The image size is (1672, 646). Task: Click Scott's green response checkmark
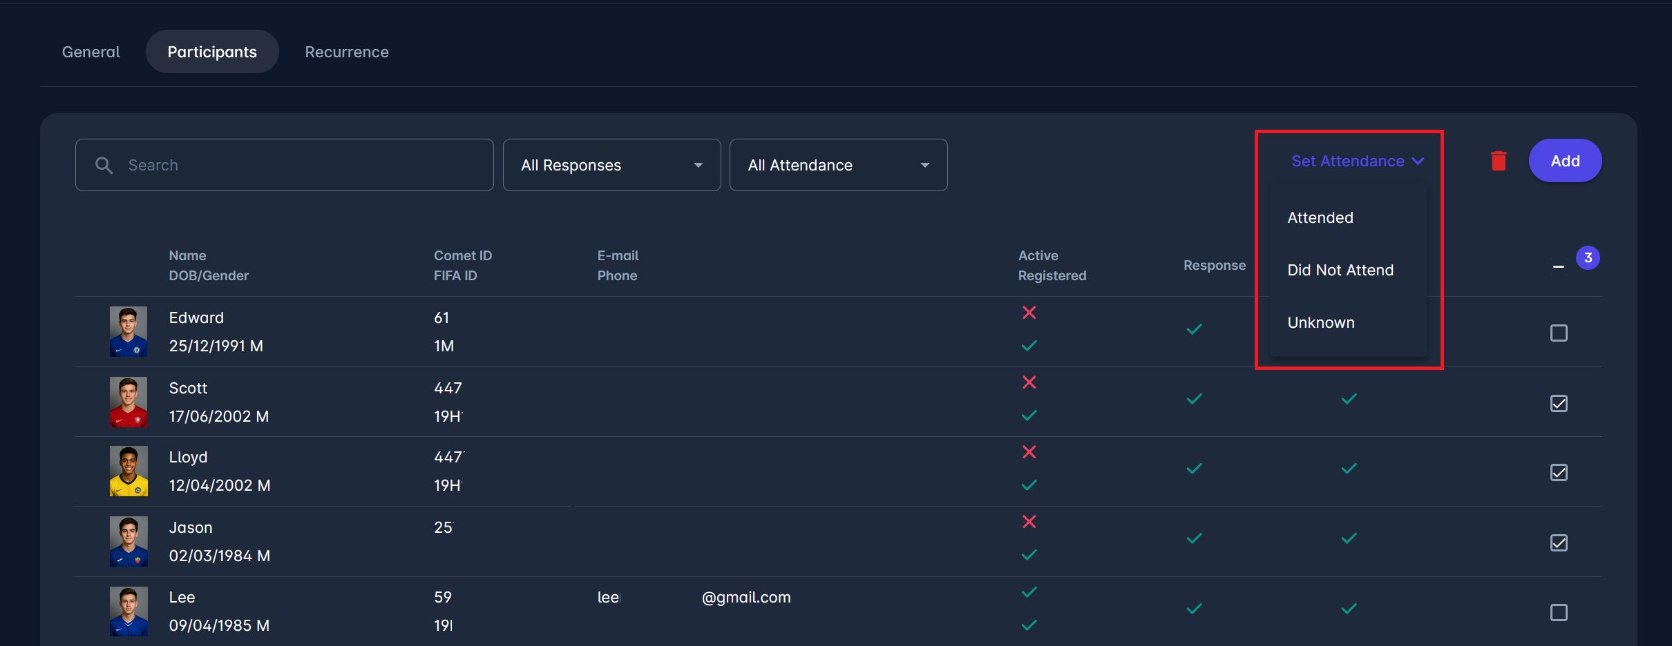tap(1194, 399)
